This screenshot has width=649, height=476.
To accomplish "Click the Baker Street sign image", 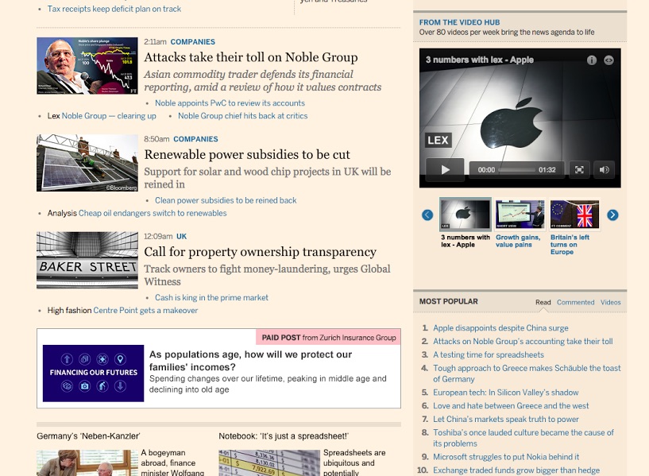I will click(x=87, y=260).
